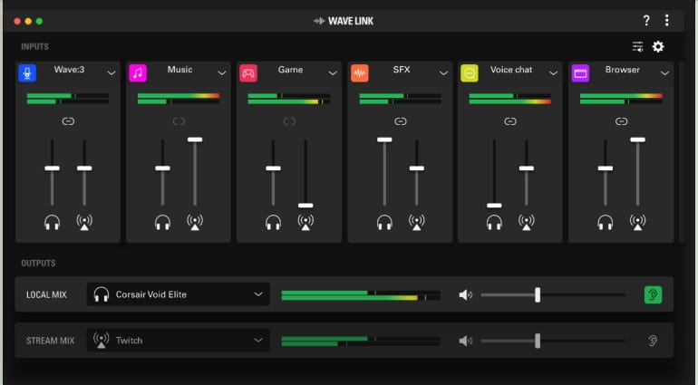
Task: Toggle the Game fader link
Action: pos(289,121)
